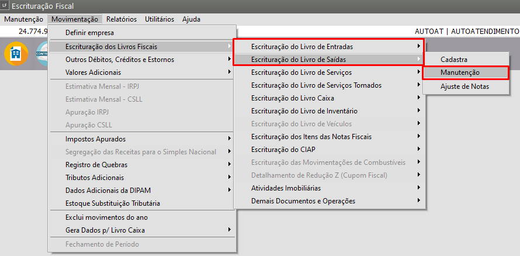The image size is (520, 256).
Task: Open the Relatórios menu
Action: tap(122, 19)
